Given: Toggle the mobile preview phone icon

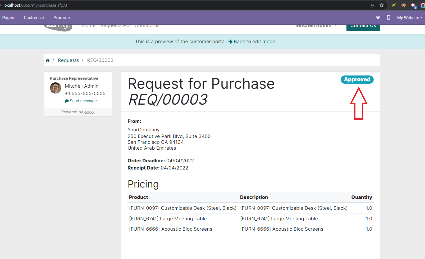Looking at the screenshot, I should click(389, 17).
